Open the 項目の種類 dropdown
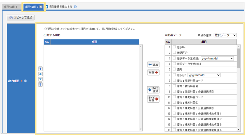 (x=225, y=35)
